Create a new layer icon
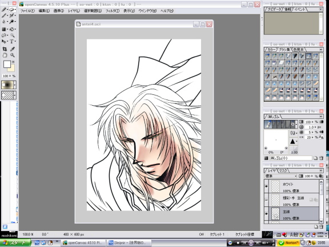The height and width of the screenshot is (247, 329). [x=316, y=226]
